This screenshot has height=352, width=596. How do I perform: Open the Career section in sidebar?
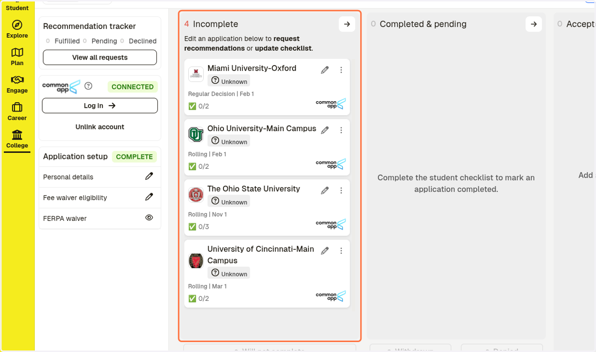[17, 112]
